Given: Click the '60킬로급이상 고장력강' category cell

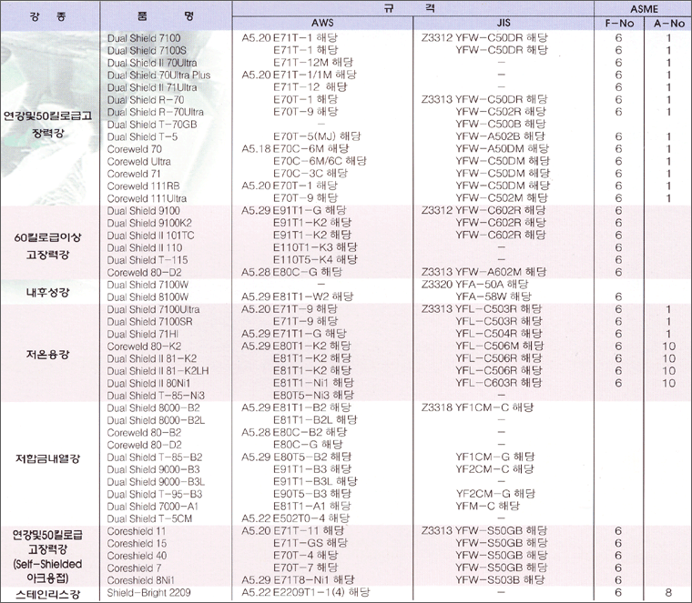Looking at the screenshot, I should [x=47, y=246].
